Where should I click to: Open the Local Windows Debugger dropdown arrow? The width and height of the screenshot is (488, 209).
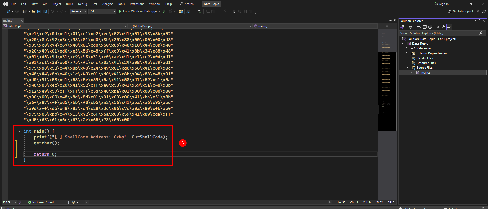point(160,11)
